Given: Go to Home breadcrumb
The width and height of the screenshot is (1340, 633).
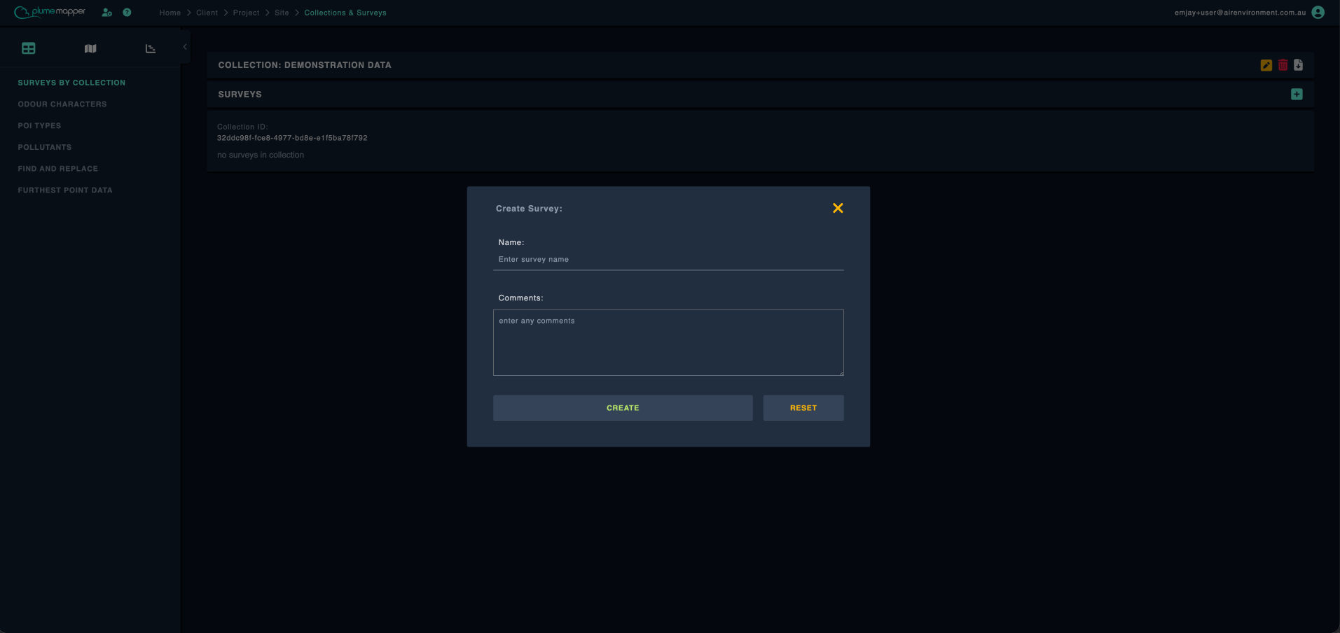Looking at the screenshot, I should pos(170,13).
